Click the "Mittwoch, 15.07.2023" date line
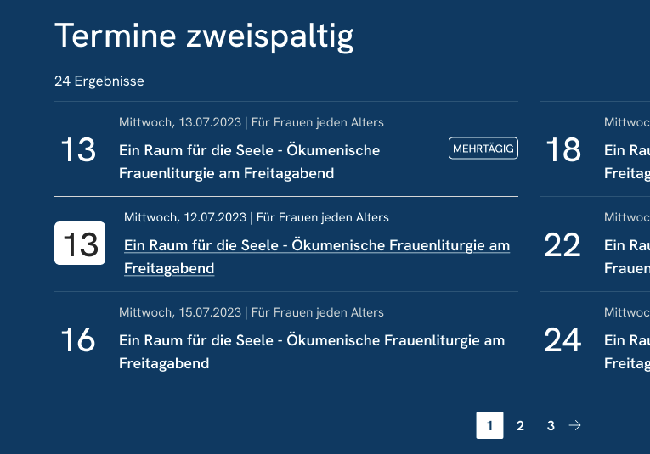This screenshot has width=650, height=454. coord(179,313)
